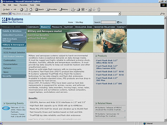The image size is (167, 125).
Task: Switch to the Corporate nav tab
Action: pos(33,27)
